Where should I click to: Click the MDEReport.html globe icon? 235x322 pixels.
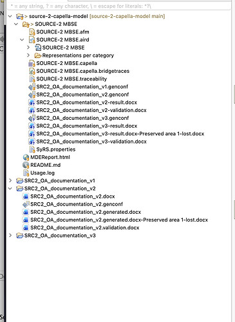coord(26,157)
